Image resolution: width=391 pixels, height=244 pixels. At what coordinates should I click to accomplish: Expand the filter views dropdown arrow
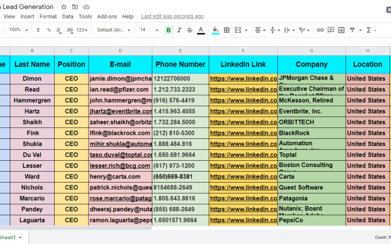click(x=361, y=30)
